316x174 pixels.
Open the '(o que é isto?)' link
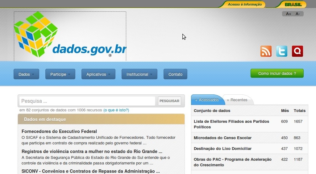click(116, 110)
